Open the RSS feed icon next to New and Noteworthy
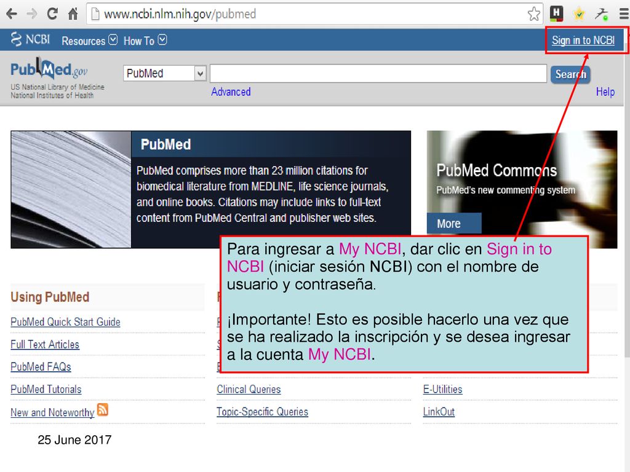Screen dimensions: 630x472 tap(103, 410)
